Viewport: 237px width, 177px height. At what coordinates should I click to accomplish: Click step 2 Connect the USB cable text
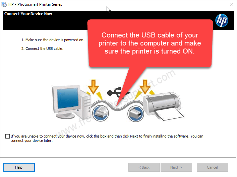point(42,49)
